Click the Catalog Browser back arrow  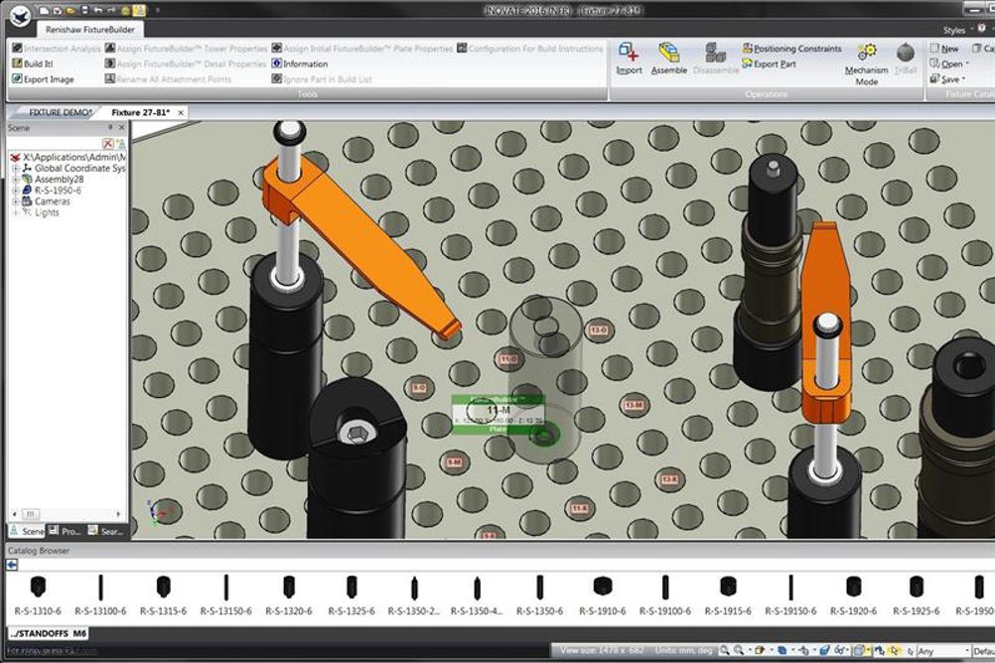point(12,565)
